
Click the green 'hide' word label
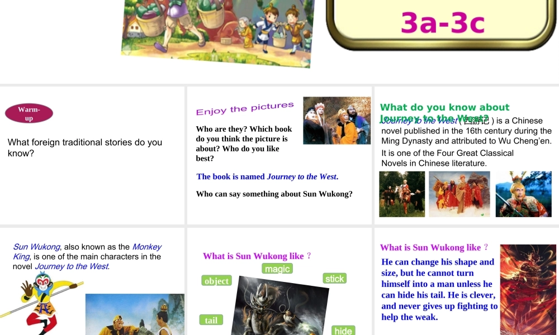pyautogui.click(x=343, y=331)
